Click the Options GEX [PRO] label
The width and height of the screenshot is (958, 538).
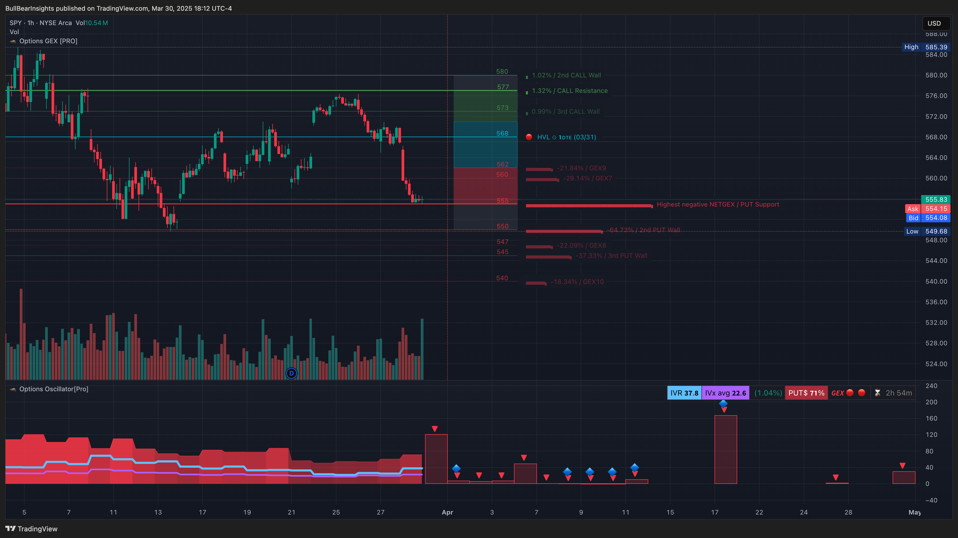(48, 41)
